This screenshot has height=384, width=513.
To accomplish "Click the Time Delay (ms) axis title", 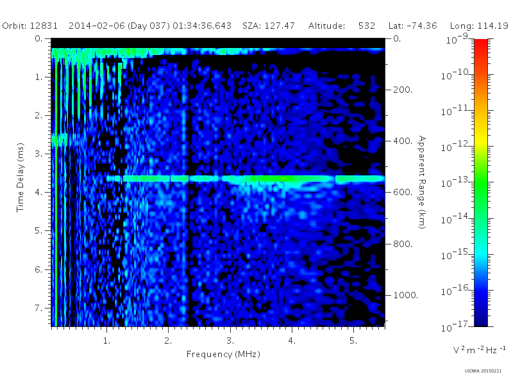I will pos(21,177).
